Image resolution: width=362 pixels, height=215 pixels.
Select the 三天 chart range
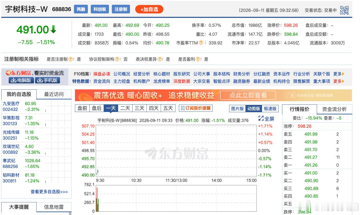click(139, 108)
